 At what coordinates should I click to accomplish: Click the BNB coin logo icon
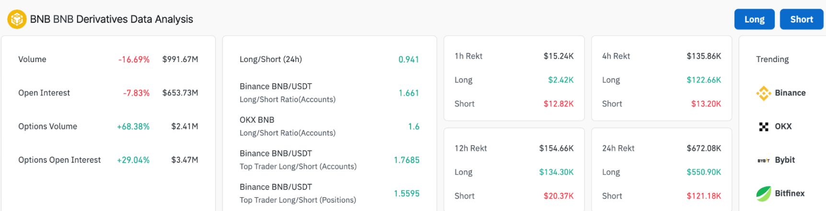point(17,19)
